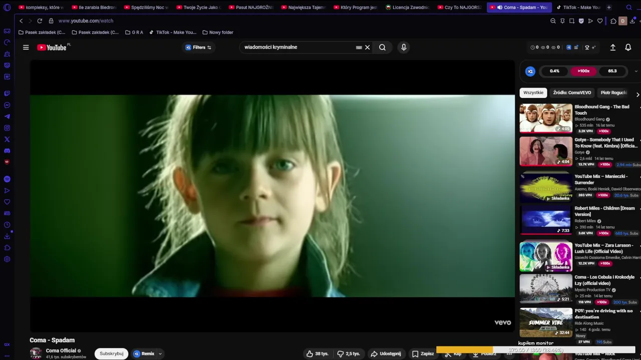This screenshot has width=641, height=360.
Task: Click the search magnifier button on YouTube
Action: click(x=382, y=47)
